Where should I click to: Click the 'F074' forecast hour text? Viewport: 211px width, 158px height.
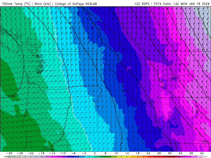[x=158, y=4]
